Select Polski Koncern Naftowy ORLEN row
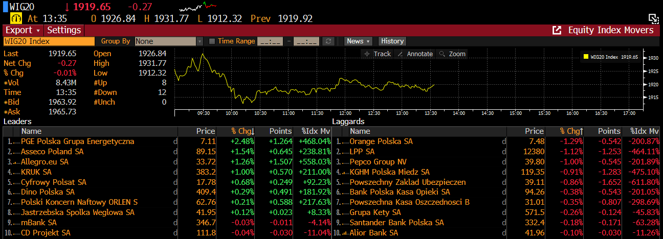This screenshot has width=663, height=239. point(167,202)
